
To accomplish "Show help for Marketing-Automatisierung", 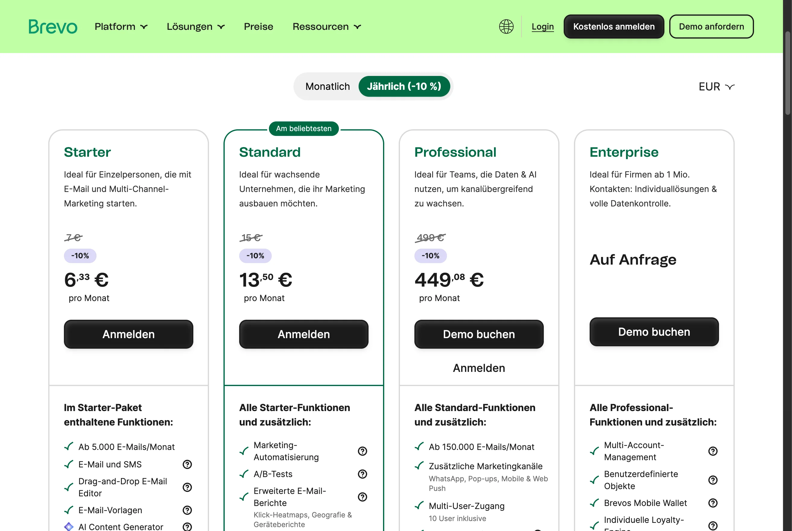I will click(x=362, y=451).
